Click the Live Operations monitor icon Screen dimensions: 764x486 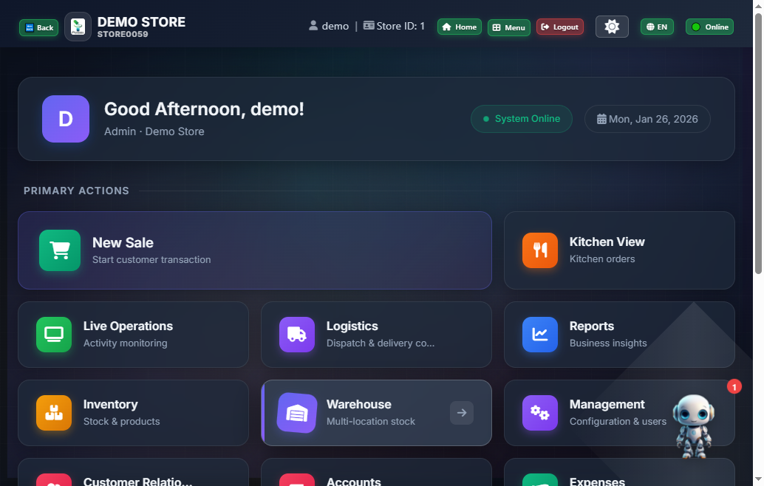pos(54,335)
